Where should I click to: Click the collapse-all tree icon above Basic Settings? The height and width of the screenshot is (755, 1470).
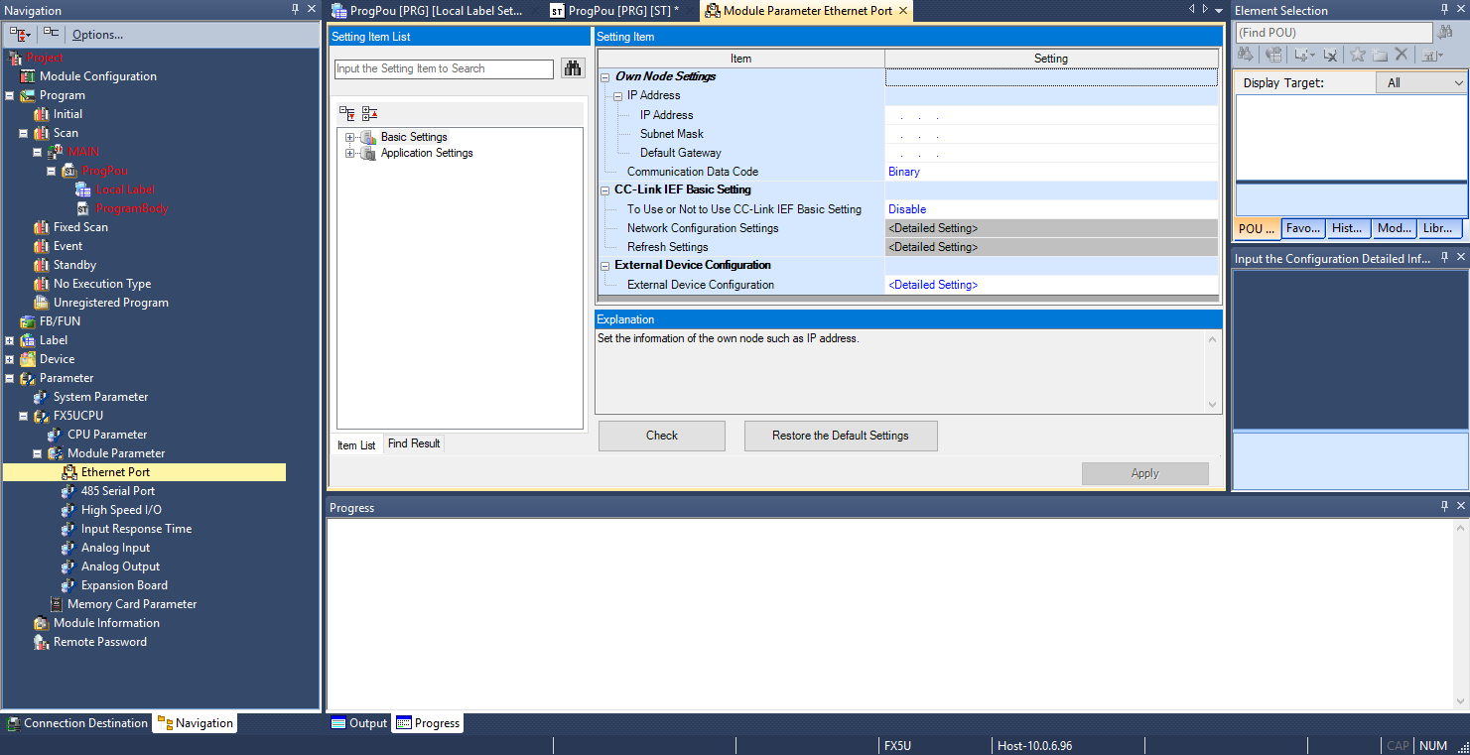[x=369, y=113]
